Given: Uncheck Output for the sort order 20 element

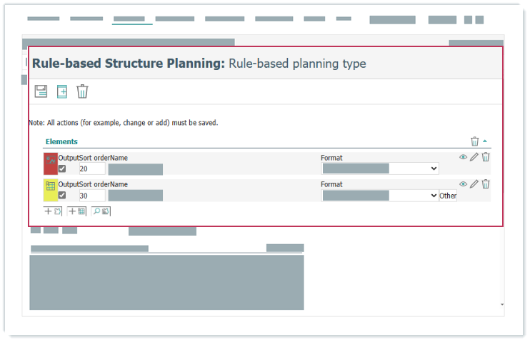Looking at the screenshot, I should (x=62, y=169).
